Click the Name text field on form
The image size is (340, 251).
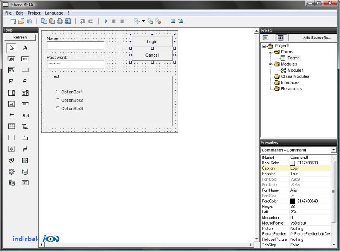[75, 45]
